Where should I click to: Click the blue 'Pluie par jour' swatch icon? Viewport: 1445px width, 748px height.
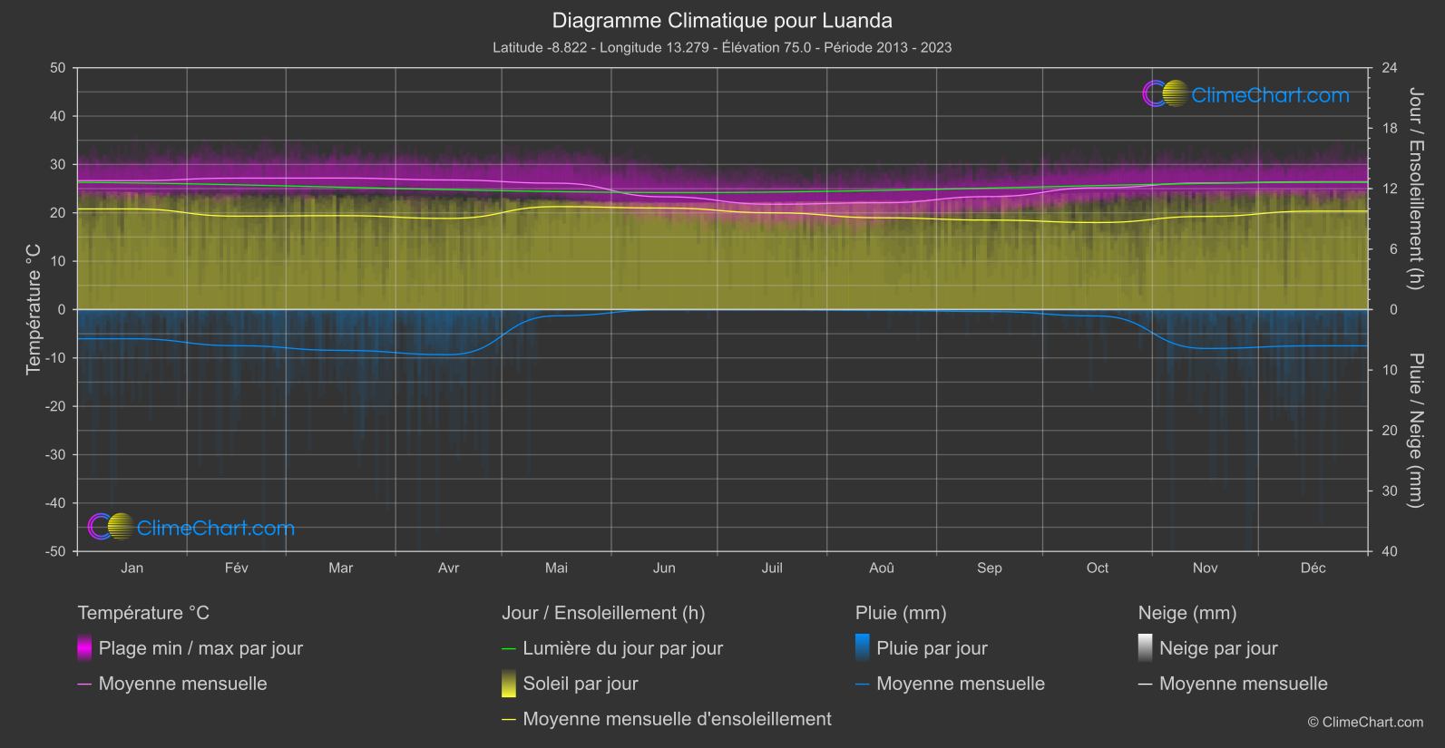[863, 648]
